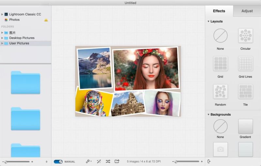Expand the User Pictures folder
The width and height of the screenshot is (261, 166).
(2, 43)
